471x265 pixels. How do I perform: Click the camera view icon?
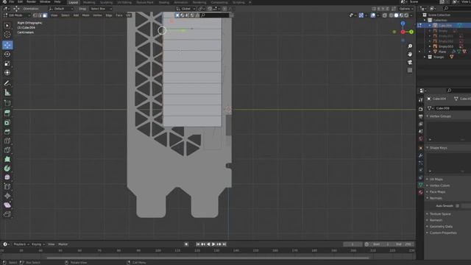410,62
